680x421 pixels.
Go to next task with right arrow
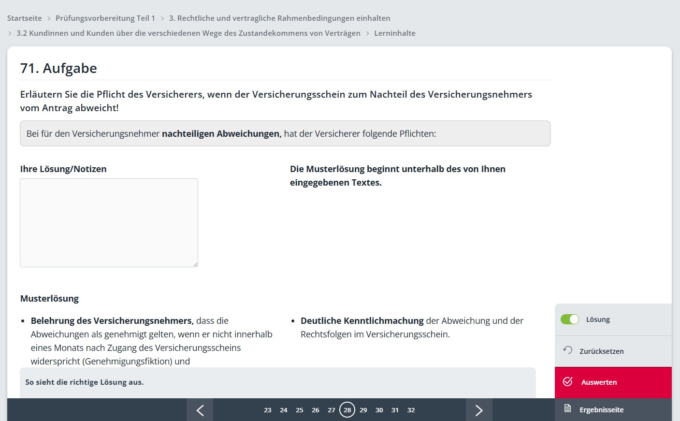pos(479,410)
